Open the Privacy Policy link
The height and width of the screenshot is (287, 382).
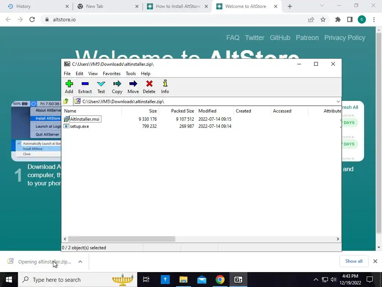pyautogui.click(x=345, y=38)
